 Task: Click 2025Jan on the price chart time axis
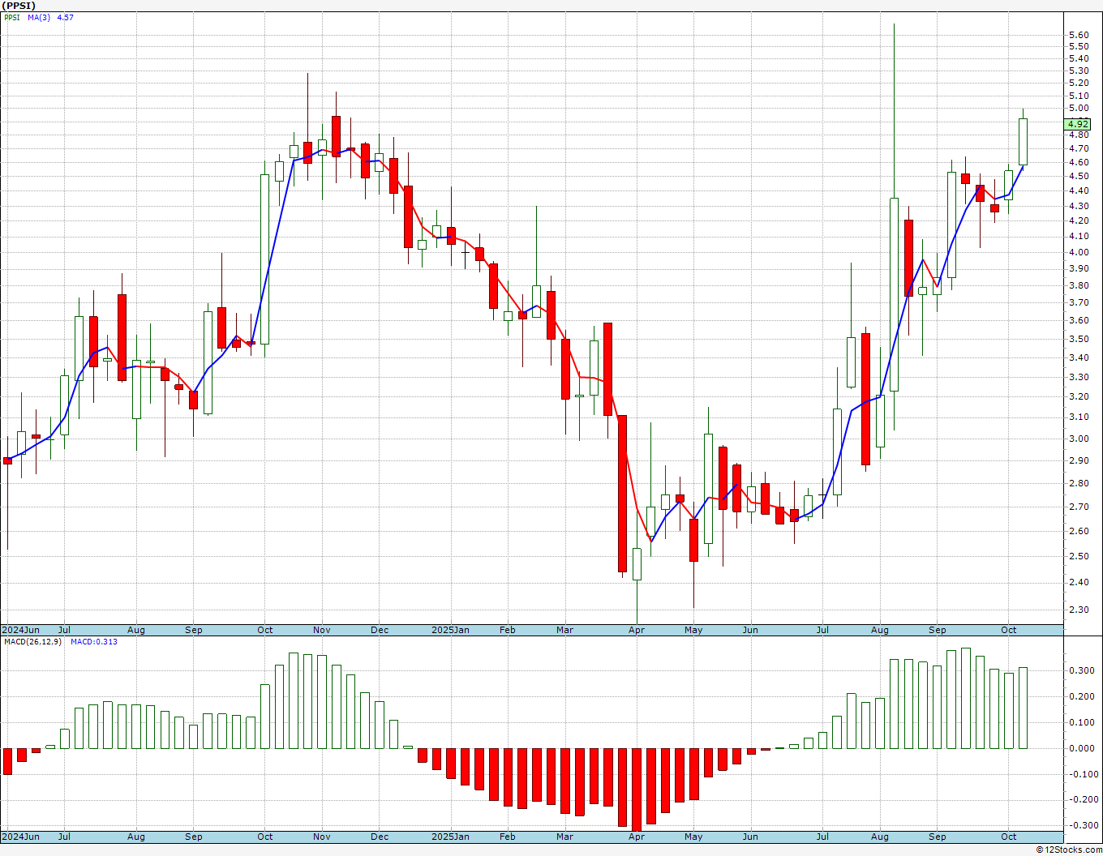(450, 630)
